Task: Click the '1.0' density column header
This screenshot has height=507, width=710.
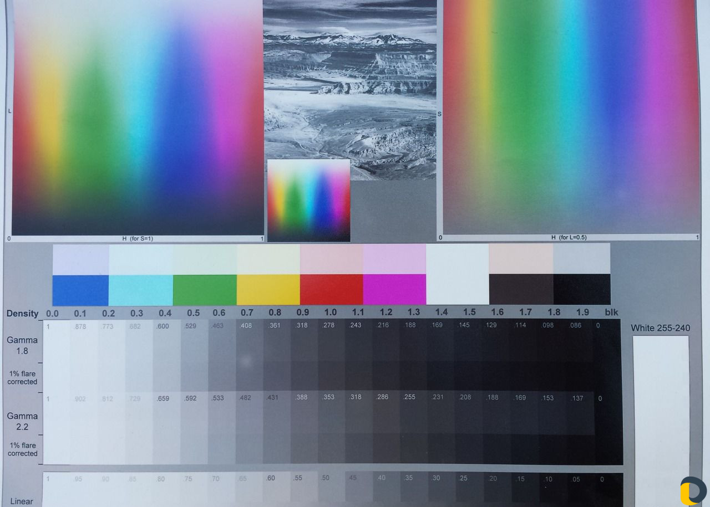Action: tap(331, 313)
